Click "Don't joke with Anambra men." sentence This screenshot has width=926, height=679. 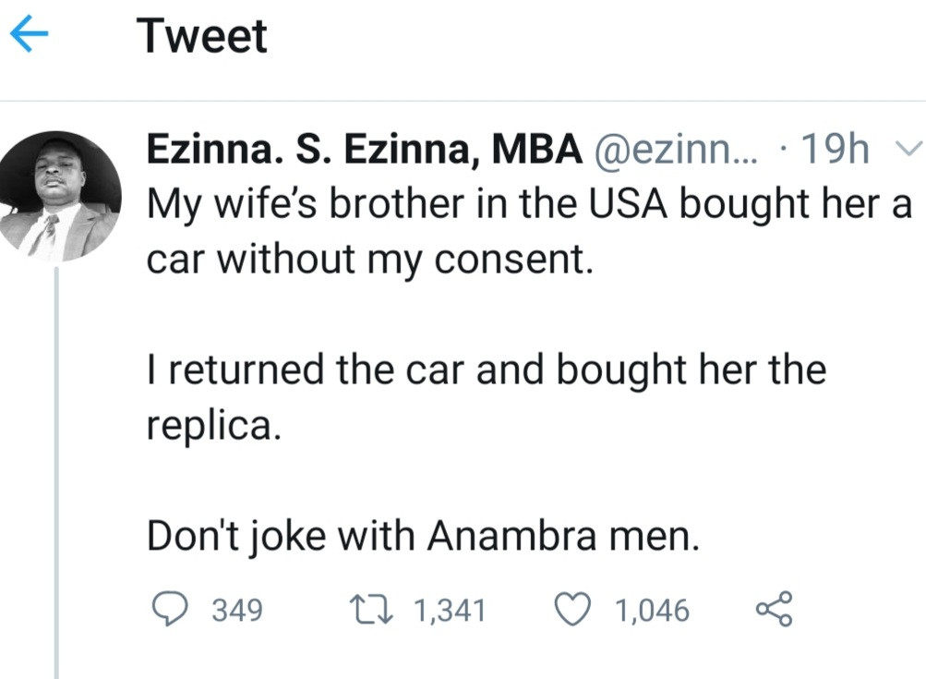(x=423, y=536)
